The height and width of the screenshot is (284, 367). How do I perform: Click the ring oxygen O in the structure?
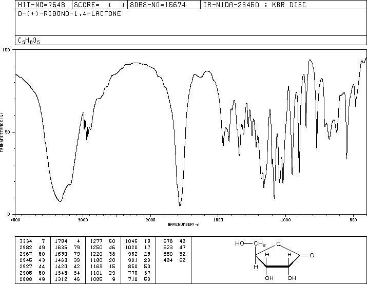tap(278, 244)
